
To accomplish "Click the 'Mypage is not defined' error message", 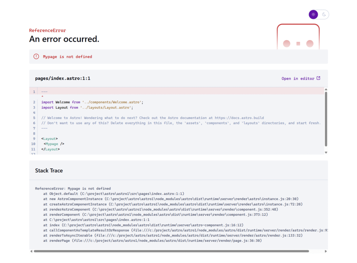I will 67,57.
